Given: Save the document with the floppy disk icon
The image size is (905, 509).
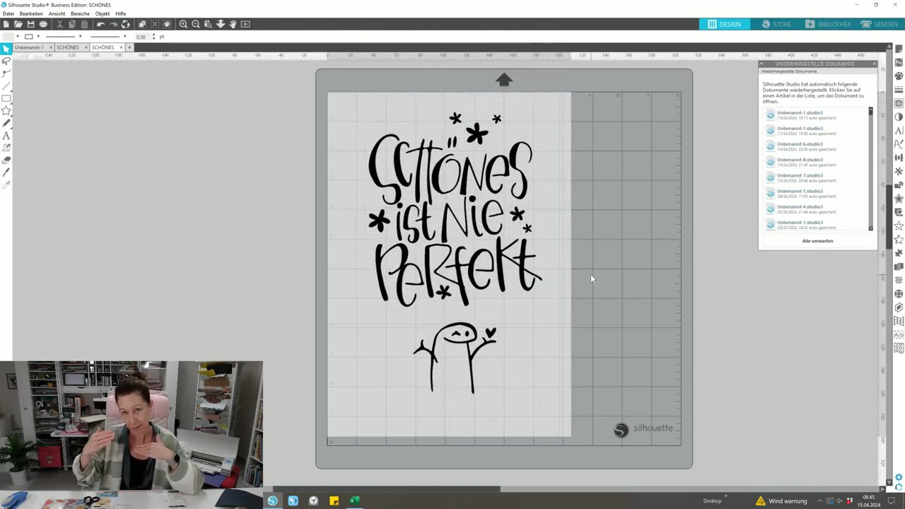Looking at the screenshot, I should (30, 24).
